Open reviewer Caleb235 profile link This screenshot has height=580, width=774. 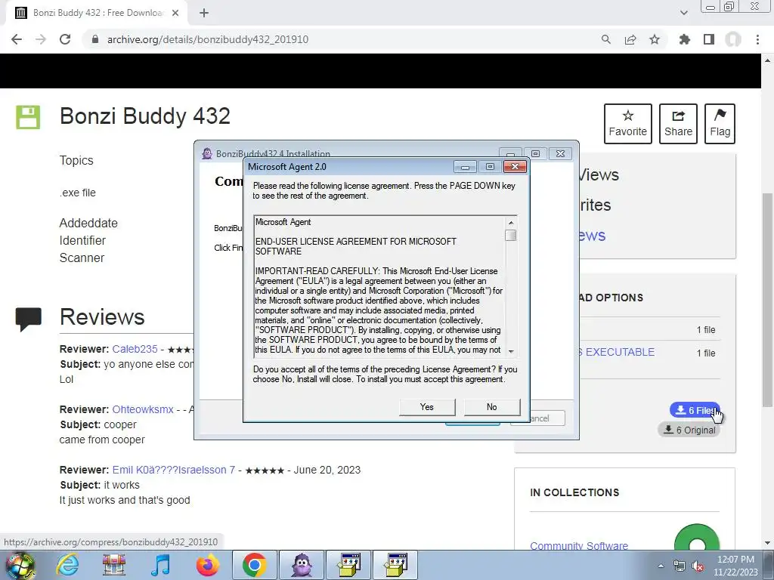point(135,349)
